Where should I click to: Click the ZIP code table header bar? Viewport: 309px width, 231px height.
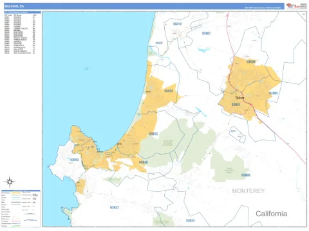pos(23,12)
